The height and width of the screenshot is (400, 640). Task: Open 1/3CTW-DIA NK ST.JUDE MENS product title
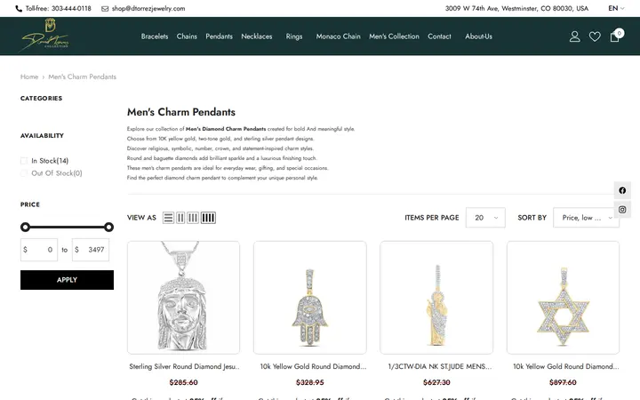440,366
